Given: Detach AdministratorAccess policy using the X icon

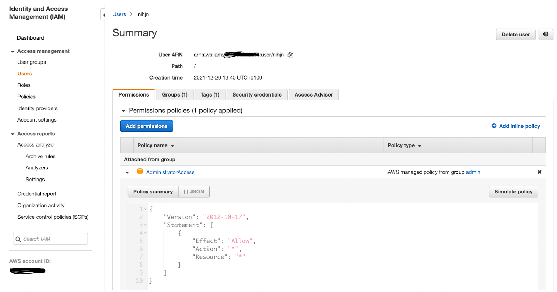Looking at the screenshot, I should [x=539, y=172].
